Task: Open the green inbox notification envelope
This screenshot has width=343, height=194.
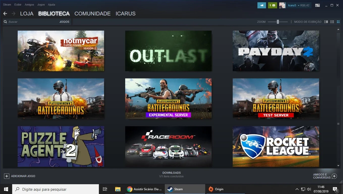Action: click(273, 5)
